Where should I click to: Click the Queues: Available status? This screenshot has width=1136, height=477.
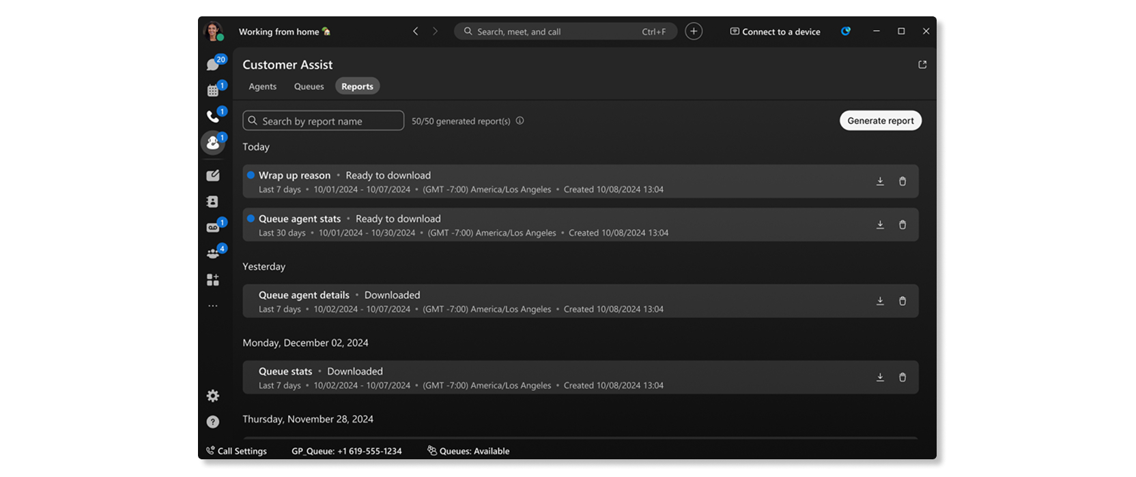pos(468,451)
